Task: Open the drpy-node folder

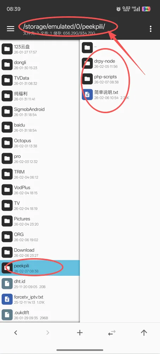Action: [x=120, y=63]
